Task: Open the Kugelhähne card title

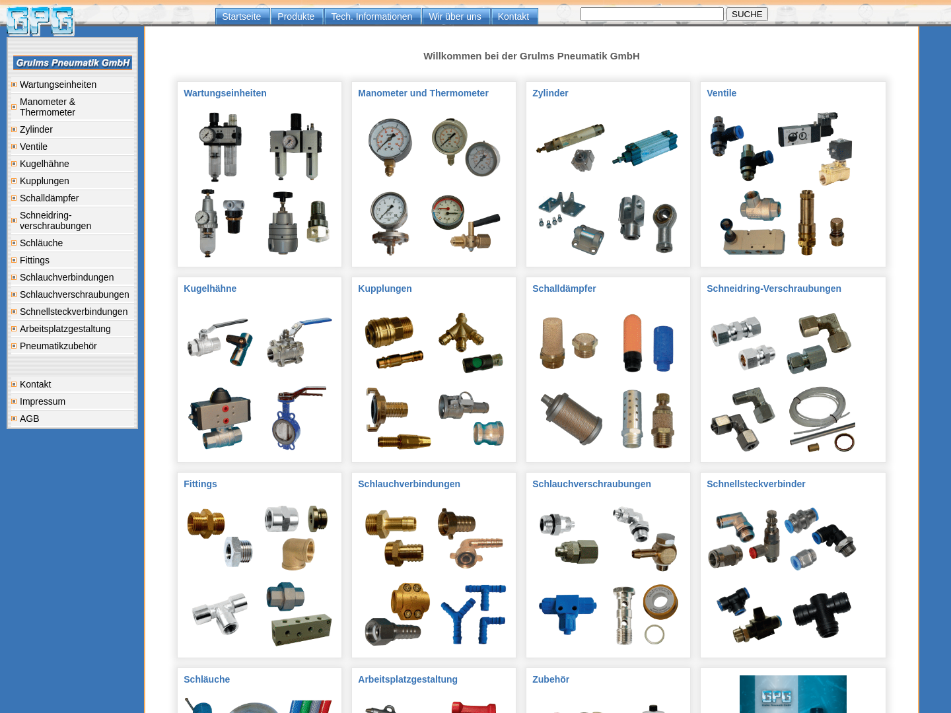Action: (x=210, y=289)
